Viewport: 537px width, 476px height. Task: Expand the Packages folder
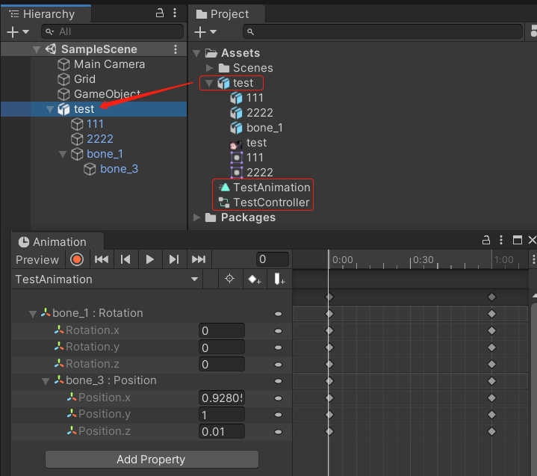(197, 217)
